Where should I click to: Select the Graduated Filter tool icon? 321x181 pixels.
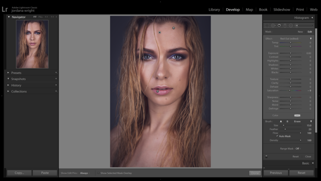(285, 25)
